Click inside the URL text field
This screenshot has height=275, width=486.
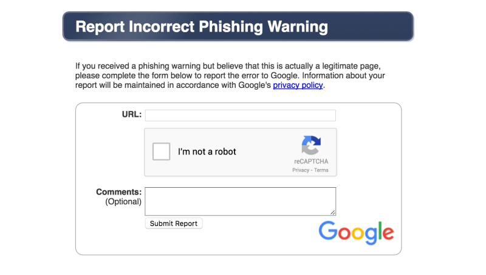pos(240,116)
